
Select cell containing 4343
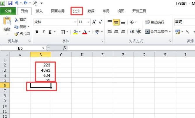[x=41, y=70]
